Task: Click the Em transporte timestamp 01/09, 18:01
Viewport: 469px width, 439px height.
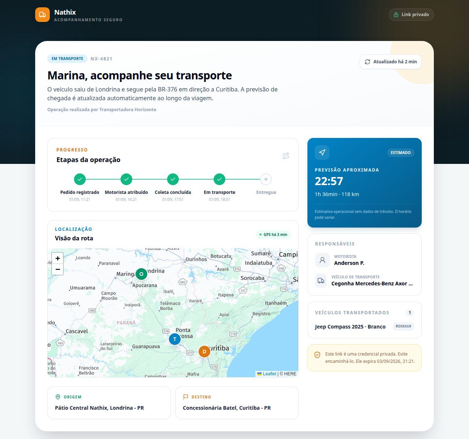Action: (219, 199)
